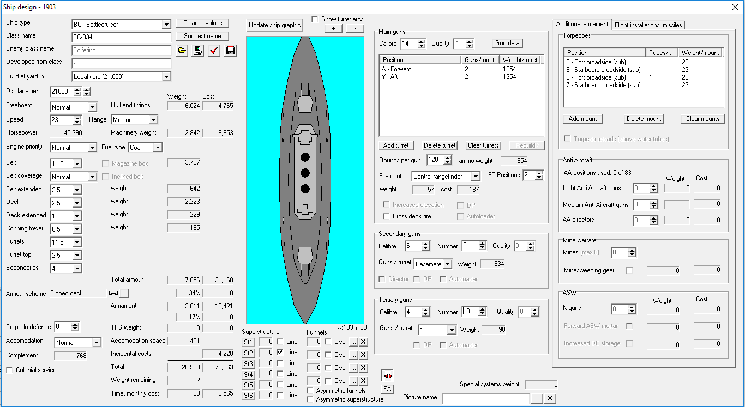Image resolution: width=745 pixels, height=407 pixels.
Task: Click the open folder icon to load design
Action: pyautogui.click(x=183, y=51)
